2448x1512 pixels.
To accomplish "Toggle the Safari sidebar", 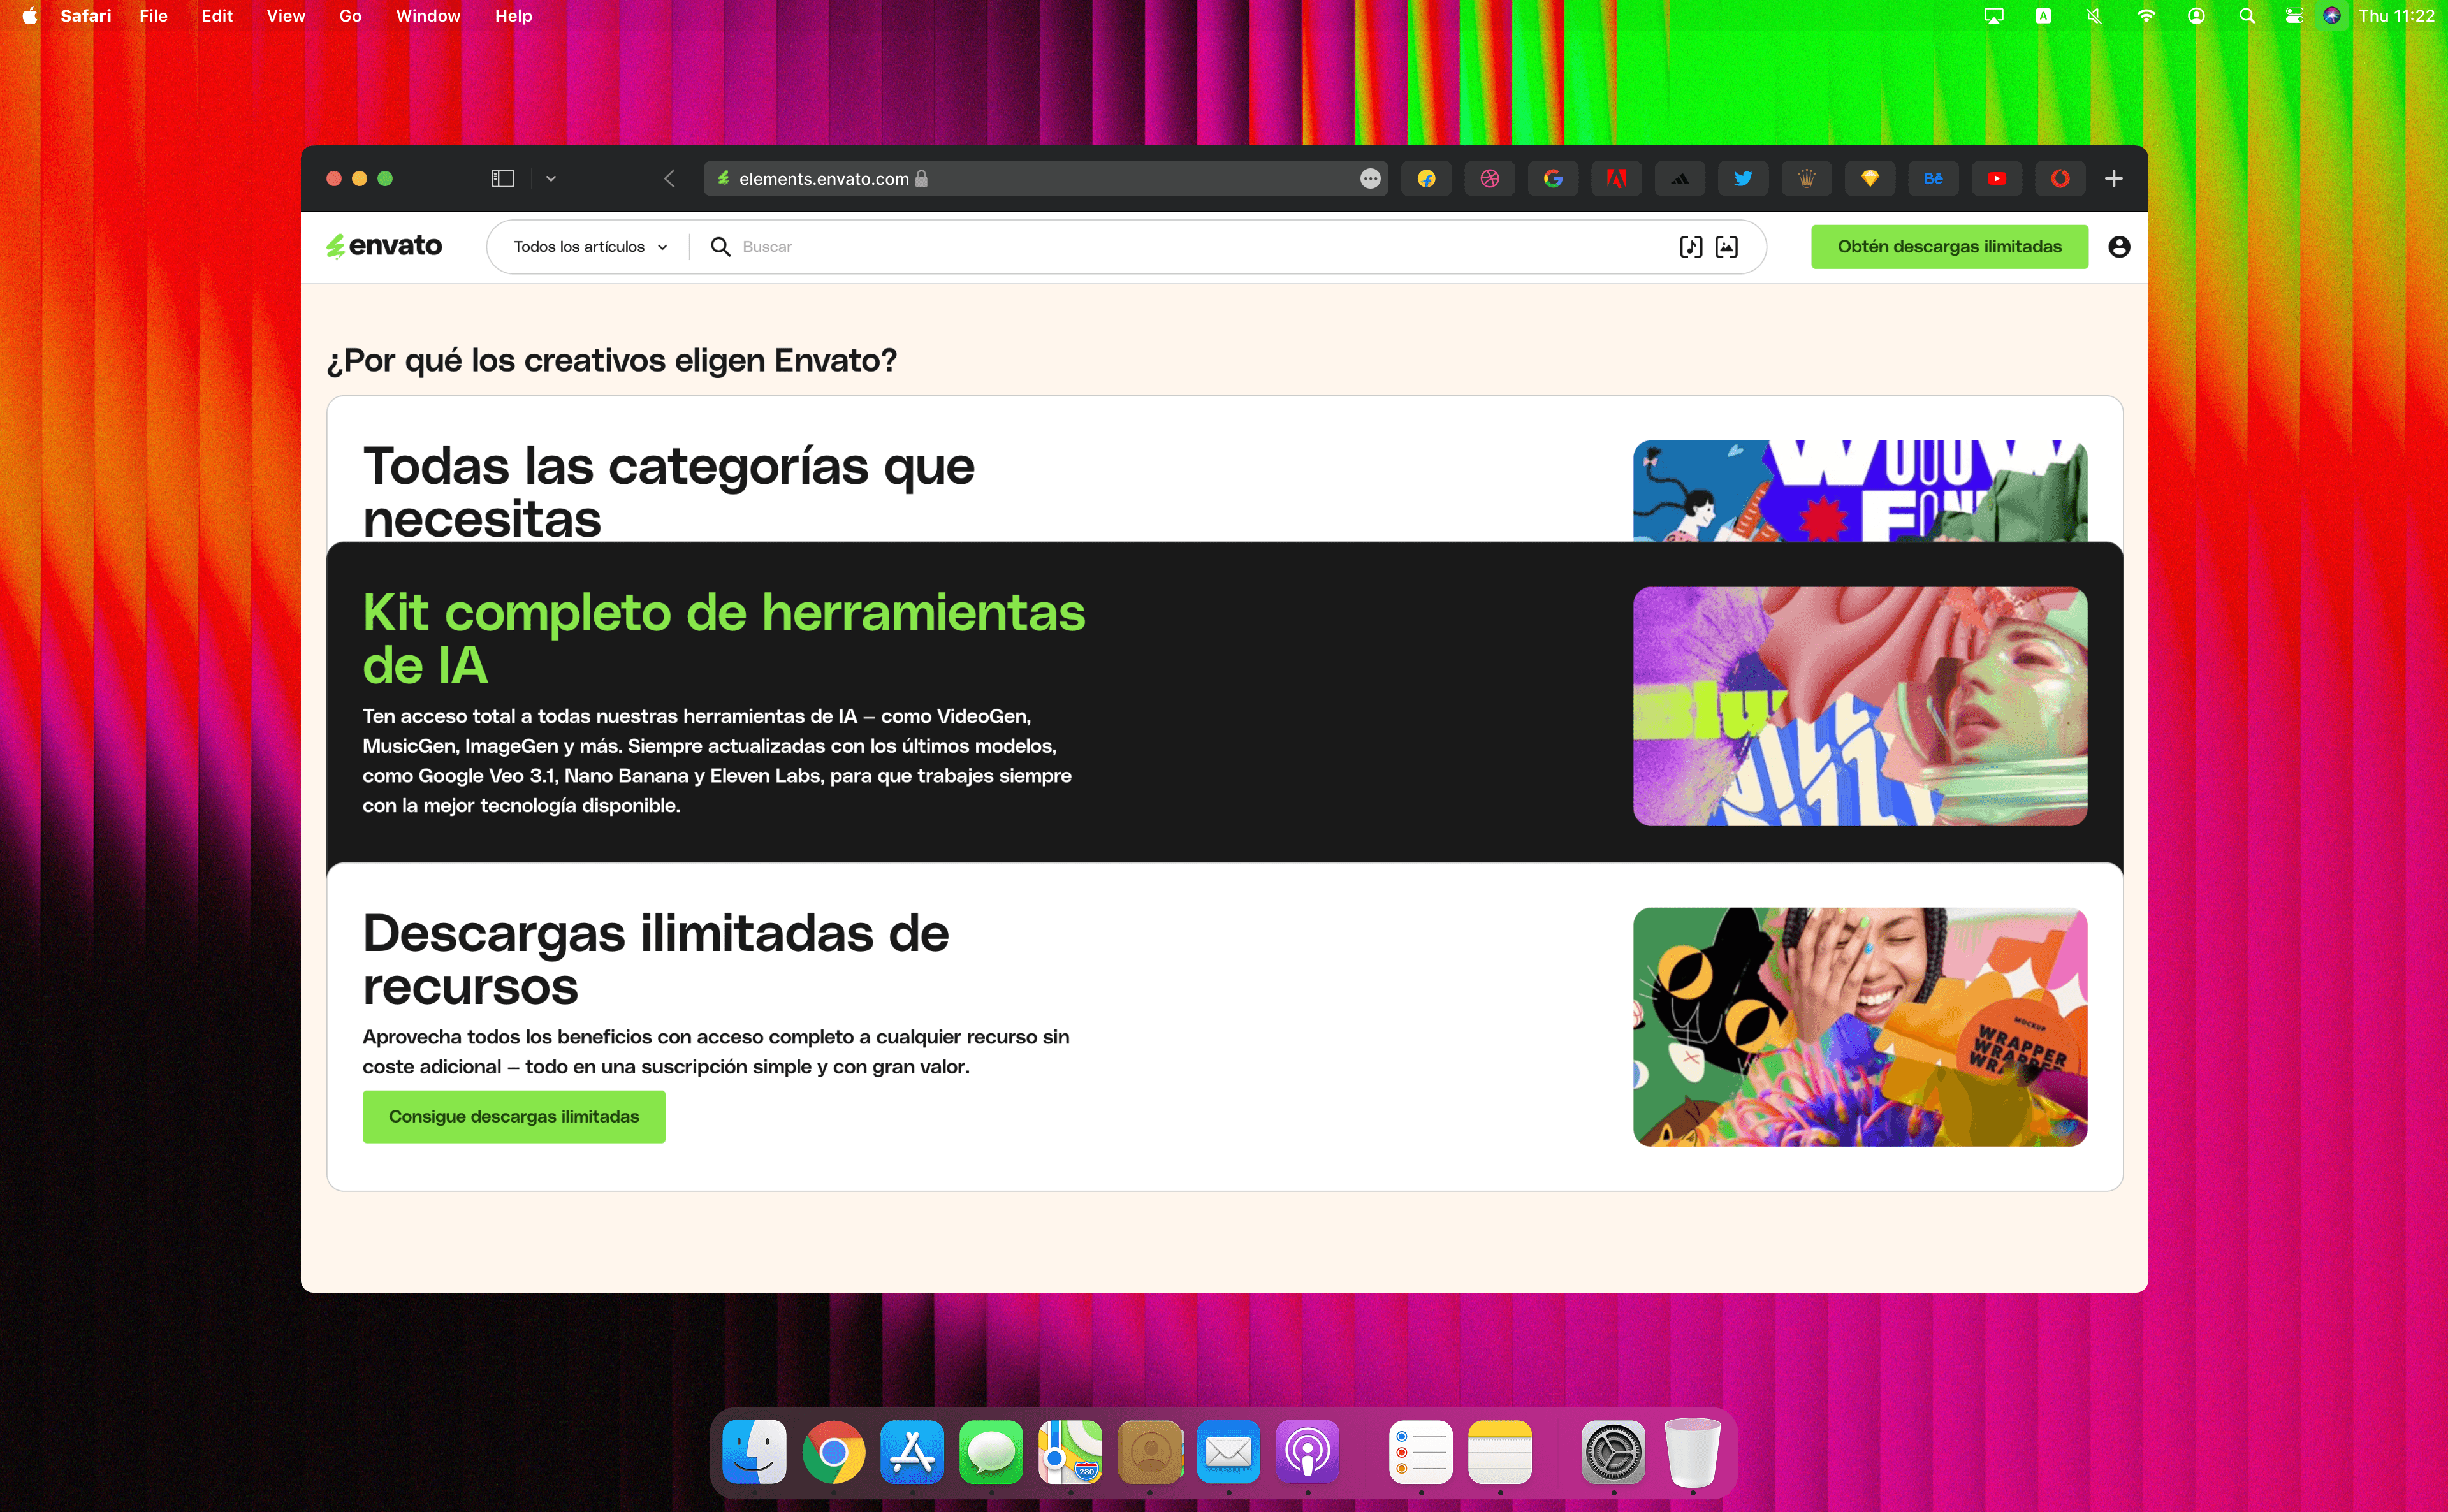I will [x=502, y=179].
